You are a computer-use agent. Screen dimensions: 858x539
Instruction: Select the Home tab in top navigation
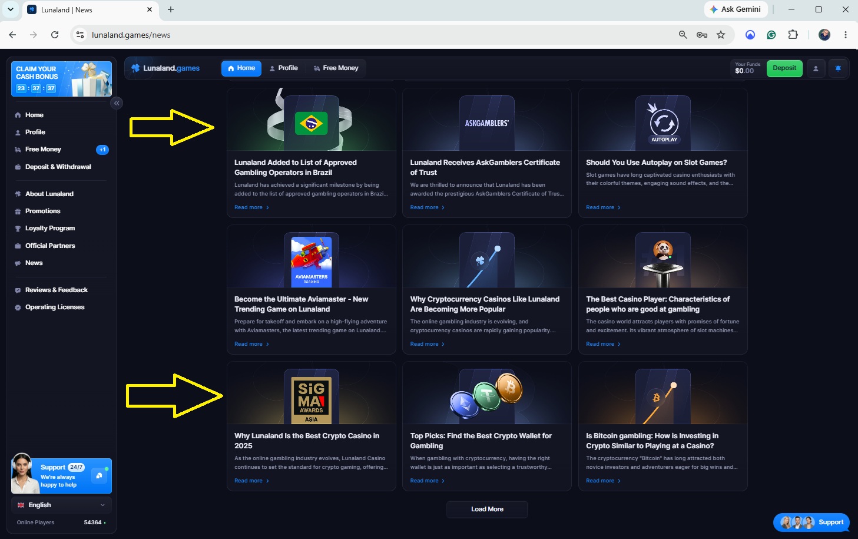241,68
